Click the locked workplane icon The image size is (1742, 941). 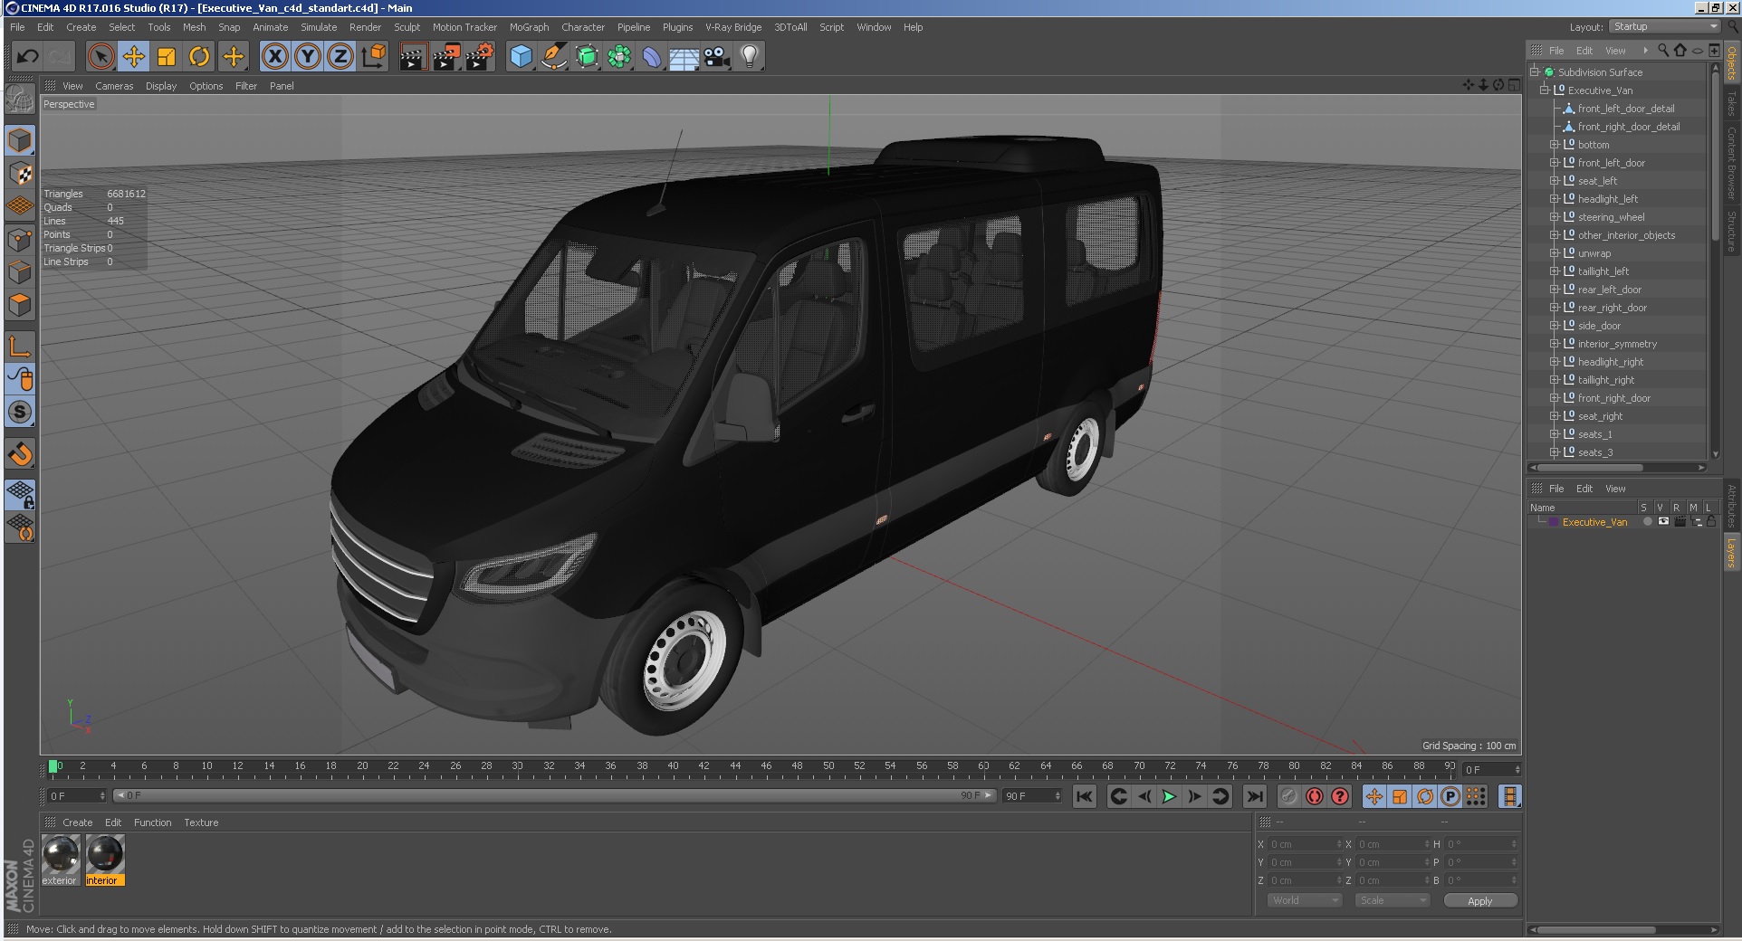pyautogui.click(x=20, y=494)
